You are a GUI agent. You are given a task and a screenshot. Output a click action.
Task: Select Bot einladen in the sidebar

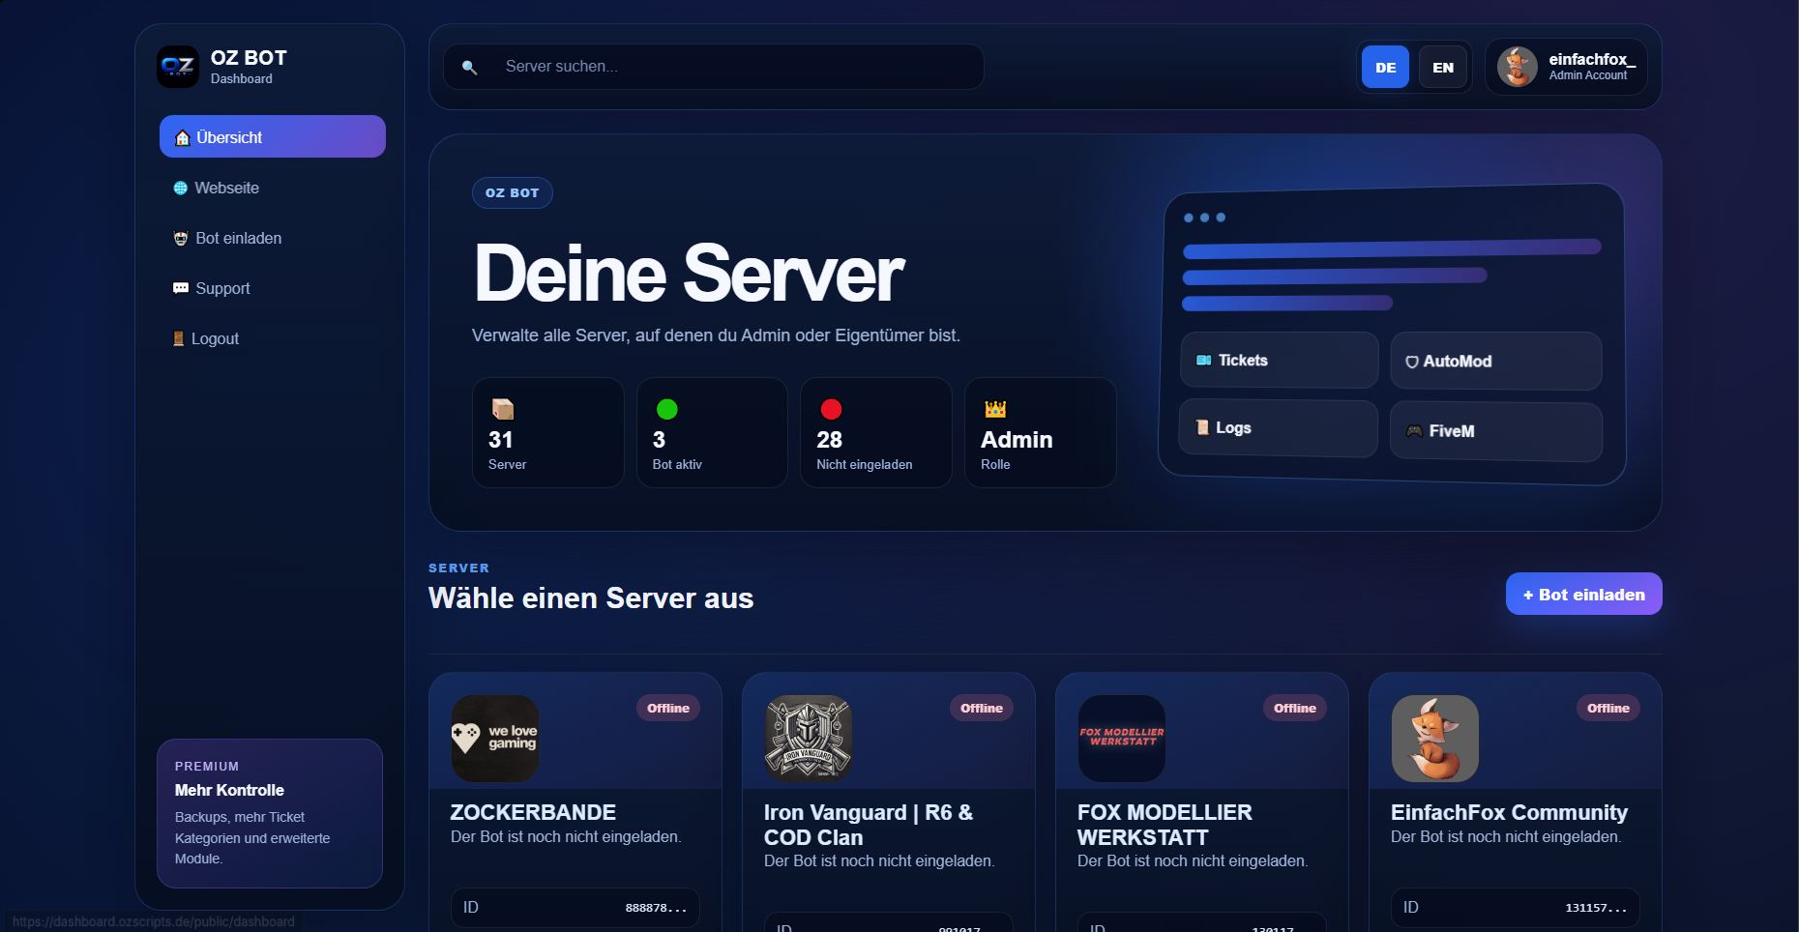[x=273, y=238]
